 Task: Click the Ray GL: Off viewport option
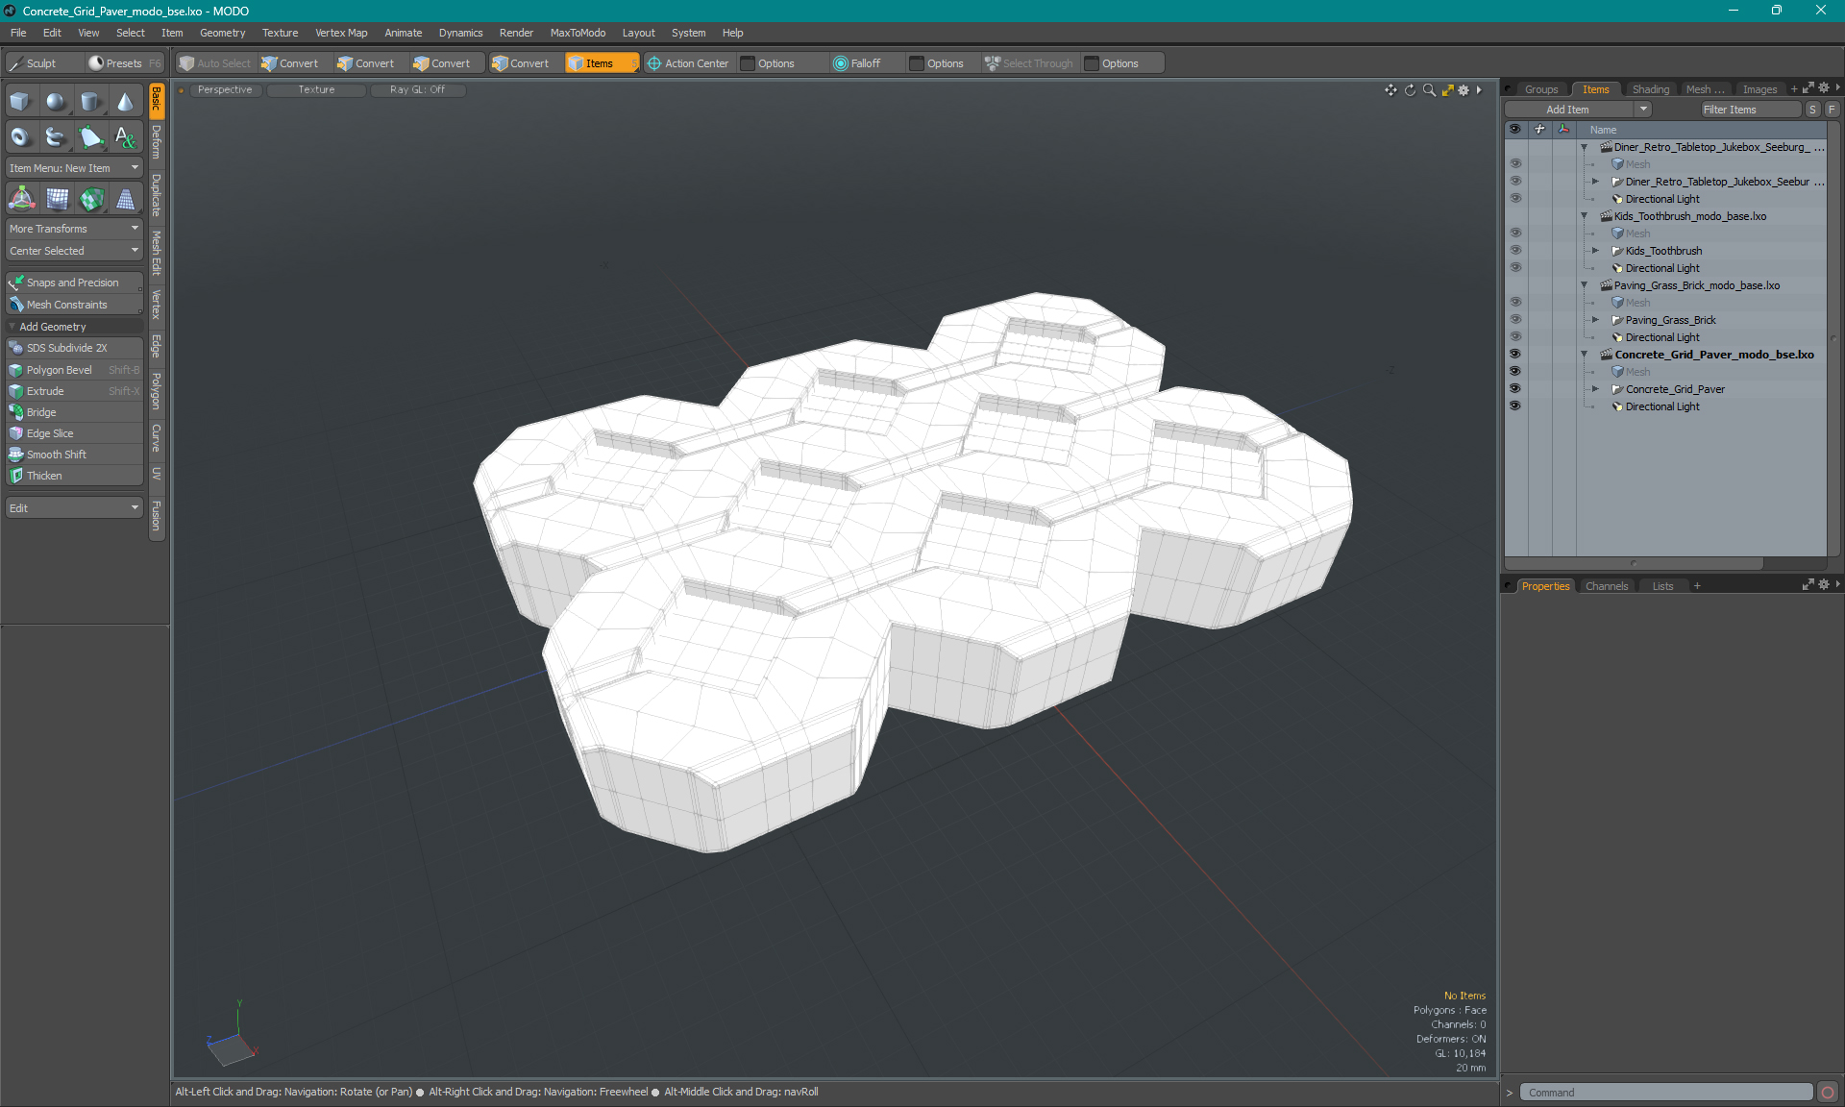click(x=417, y=89)
